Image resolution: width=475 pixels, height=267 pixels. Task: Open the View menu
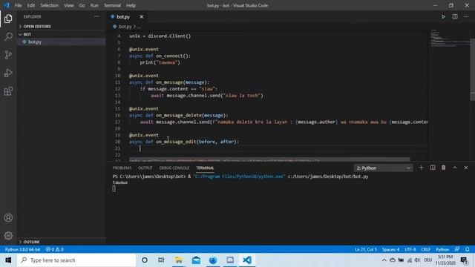[69, 5]
